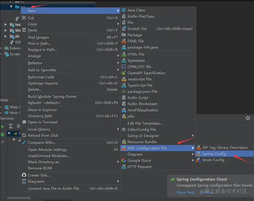Click the green Run arrow in Services
254x201 pixels.
(x=3, y=127)
